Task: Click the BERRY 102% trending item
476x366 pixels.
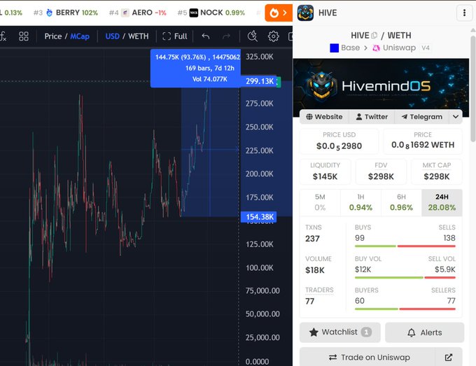Action: click(66, 13)
